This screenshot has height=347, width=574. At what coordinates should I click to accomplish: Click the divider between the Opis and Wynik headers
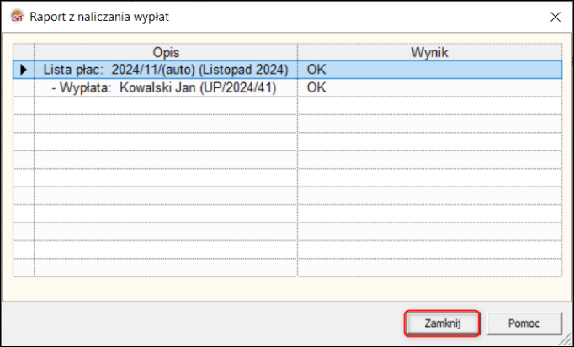click(298, 52)
